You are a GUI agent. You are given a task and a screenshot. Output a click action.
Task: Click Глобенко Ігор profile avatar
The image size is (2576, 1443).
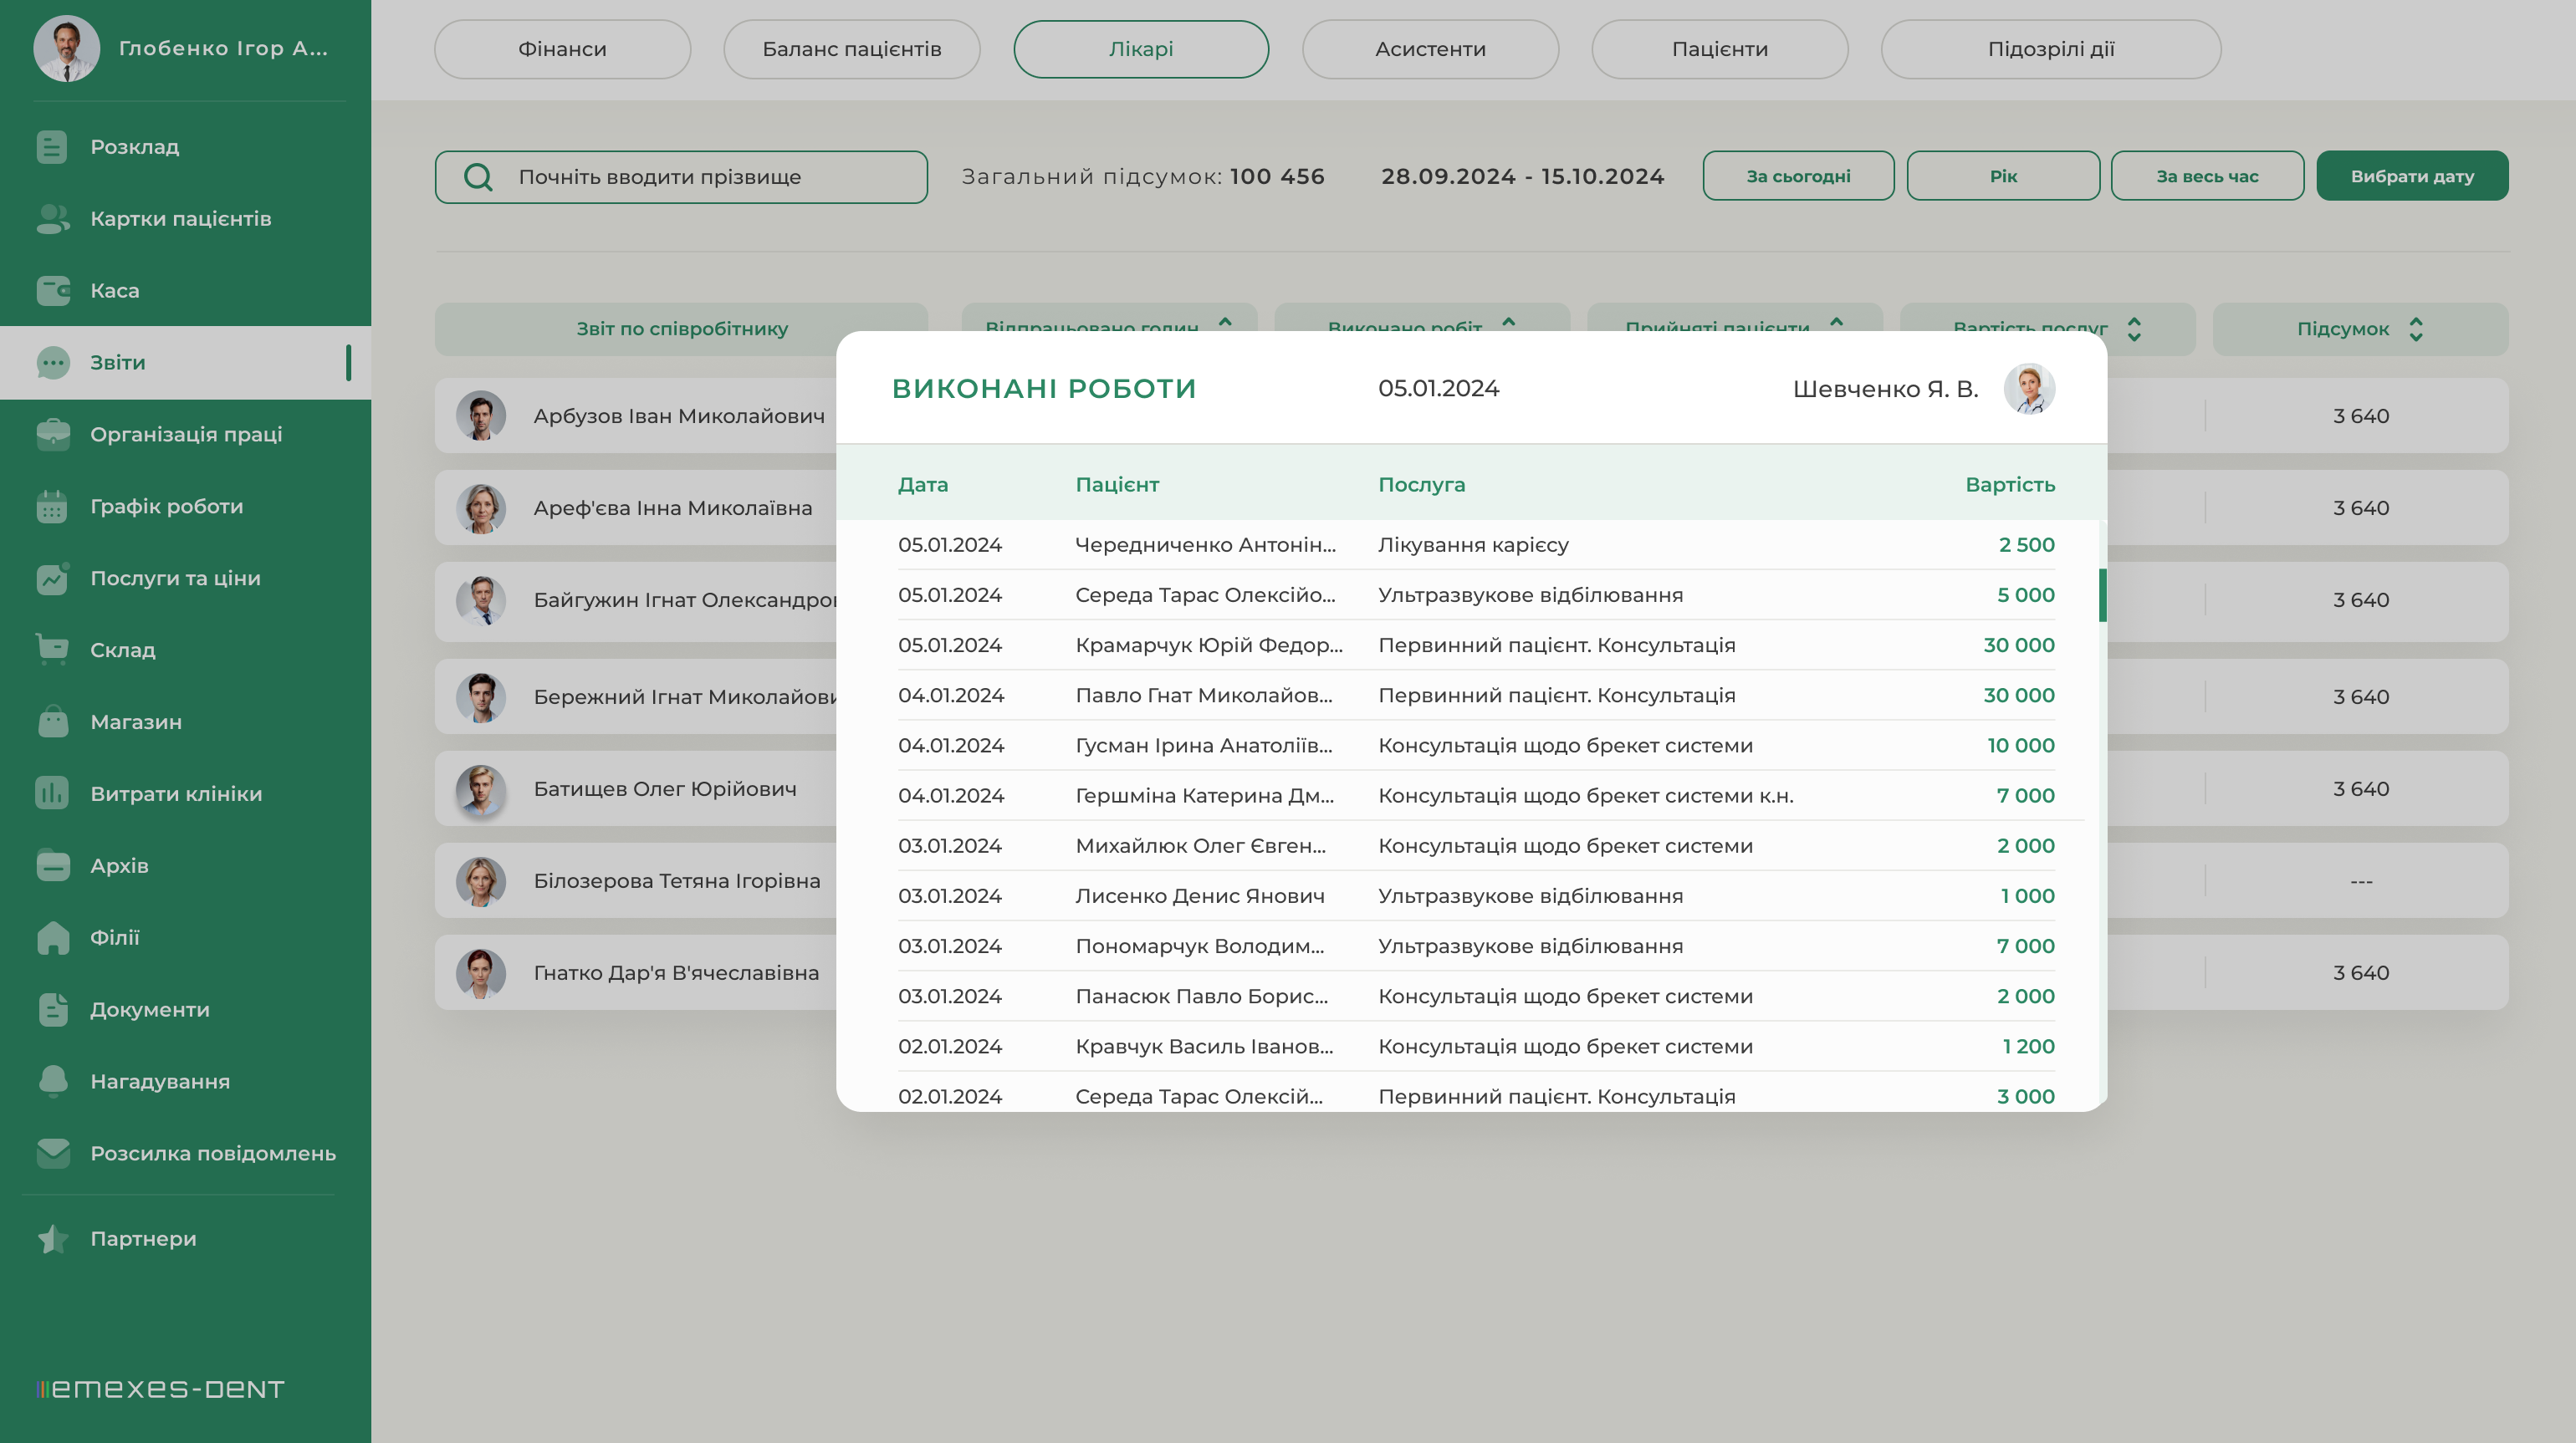(x=66, y=48)
